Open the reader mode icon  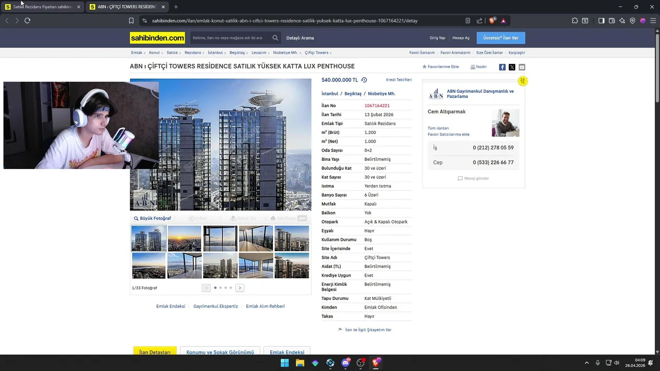coord(468,21)
